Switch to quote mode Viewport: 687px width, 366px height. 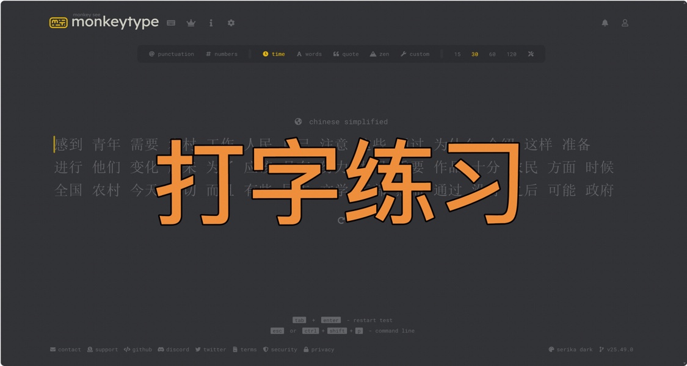[346, 54]
